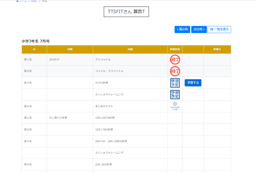Click the 分類 column header

(x=70, y=49)
